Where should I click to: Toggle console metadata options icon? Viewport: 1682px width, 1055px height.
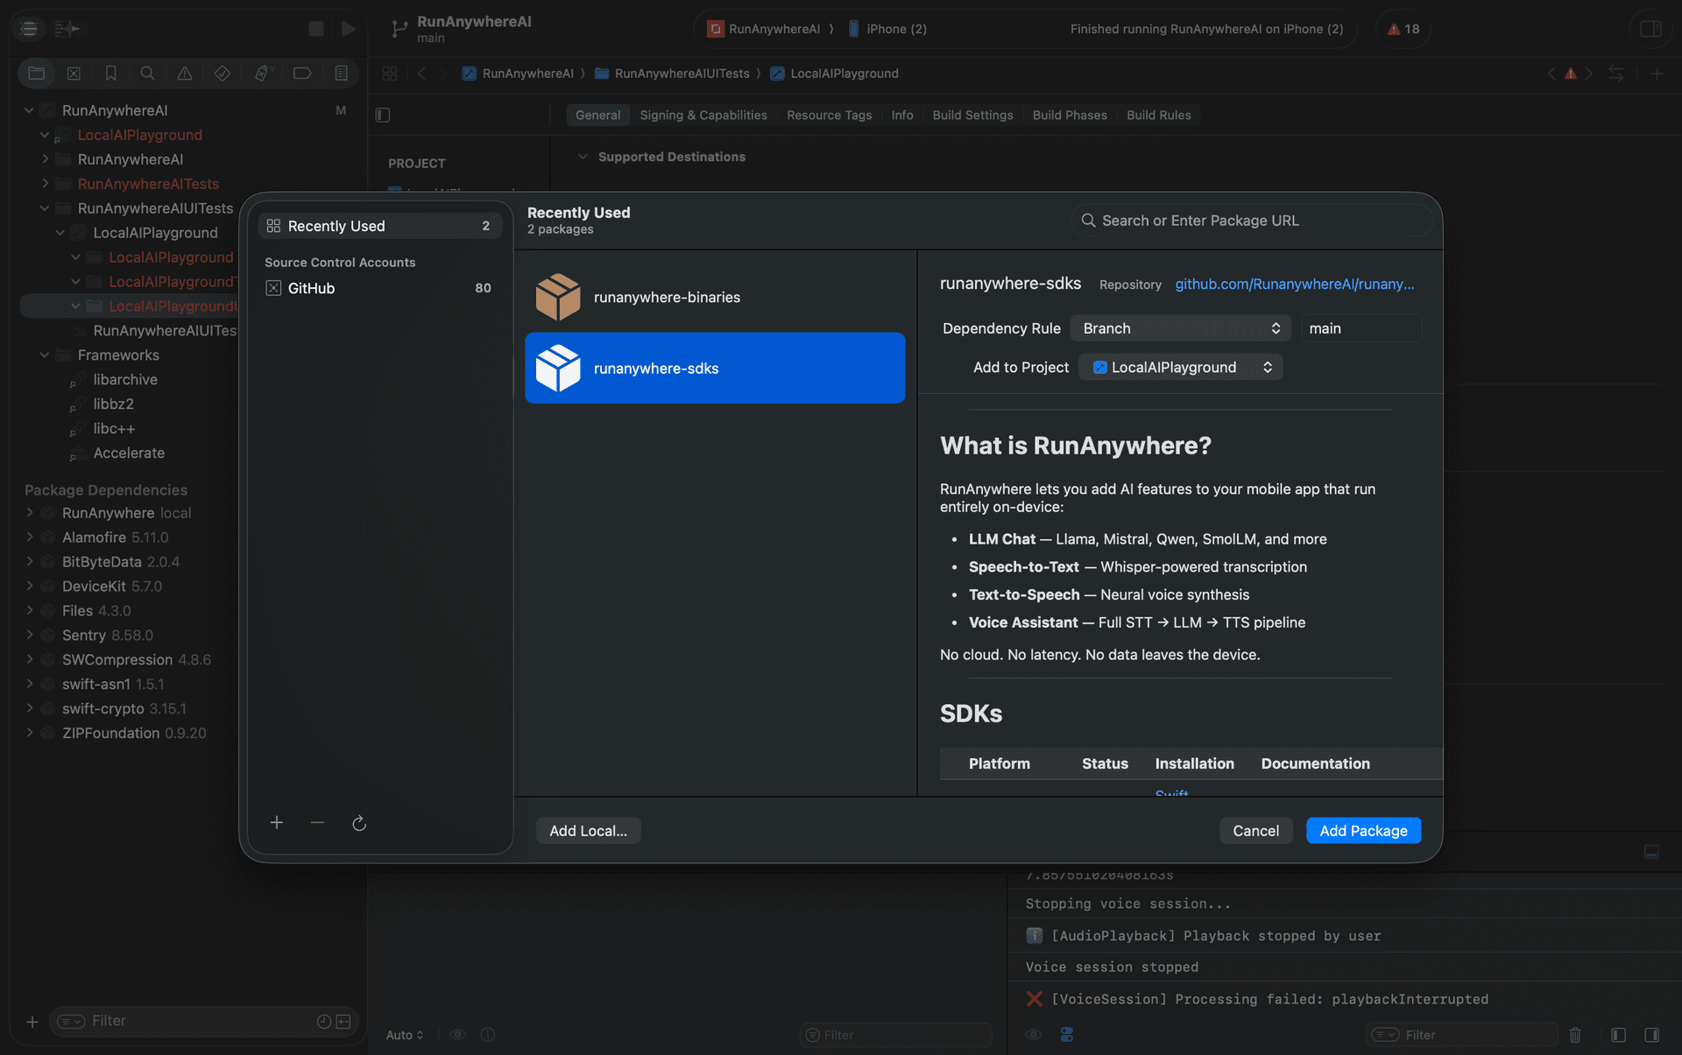click(1067, 1035)
